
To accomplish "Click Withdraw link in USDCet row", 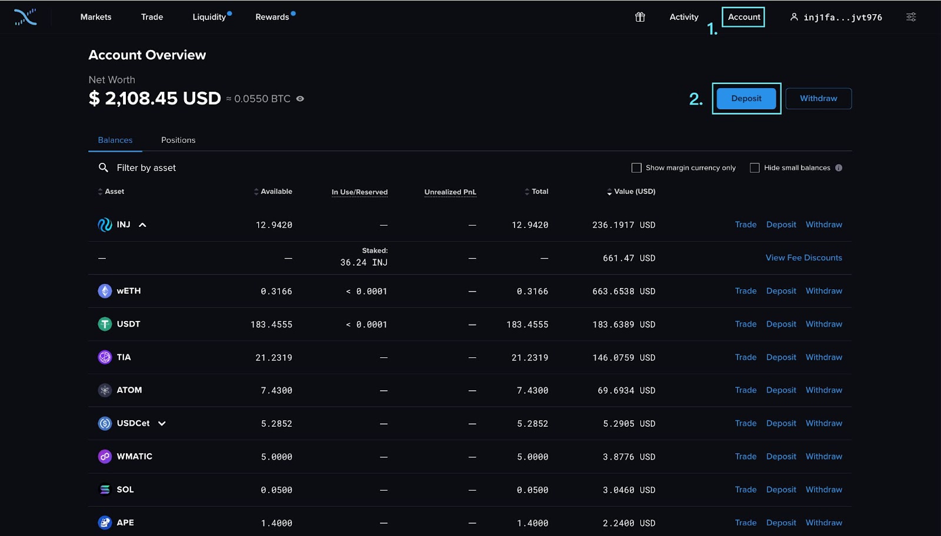I will [824, 423].
